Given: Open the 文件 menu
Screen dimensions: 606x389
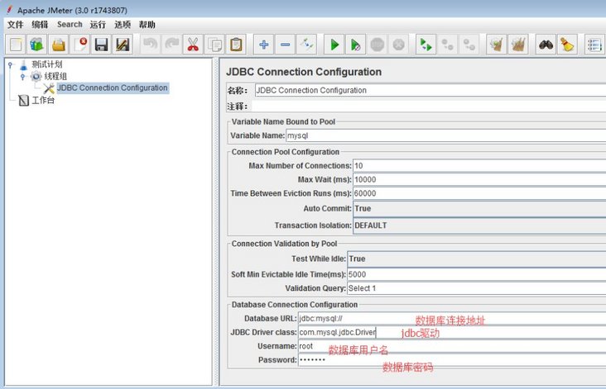Looking at the screenshot, I should [x=15, y=25].
